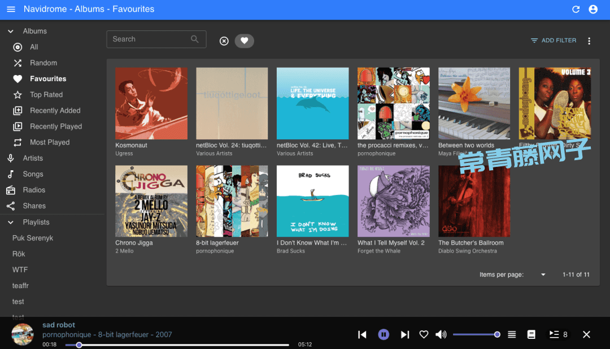Click the Diablo Swing Orchestra artist name
Image resolution: width=610 pixels, height=349 pixels.
(468, 251)
